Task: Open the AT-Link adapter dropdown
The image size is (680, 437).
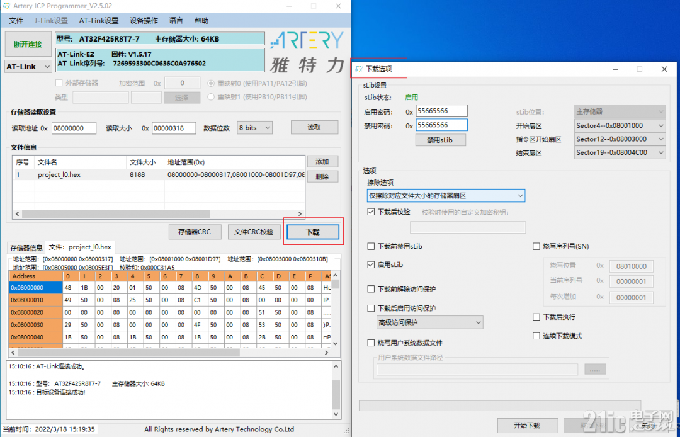Action: 28,67
